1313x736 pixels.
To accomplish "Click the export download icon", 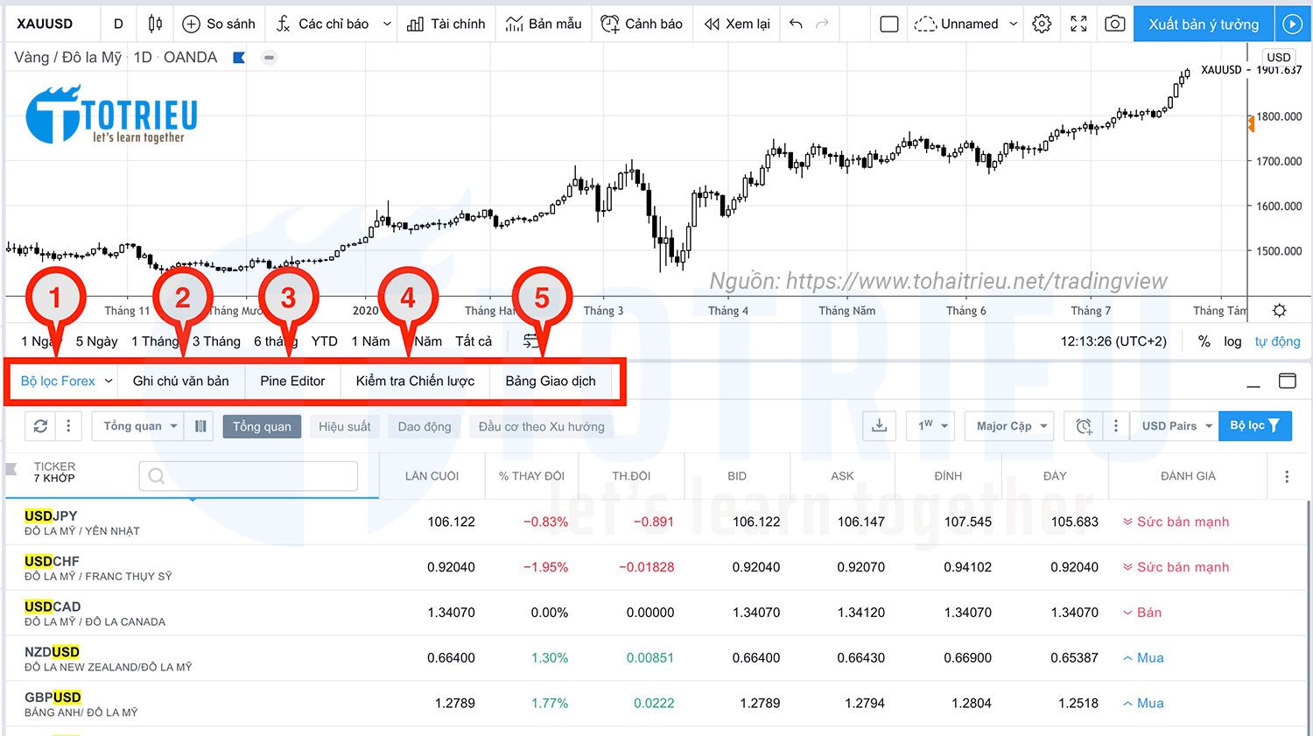I will (880, 426).
